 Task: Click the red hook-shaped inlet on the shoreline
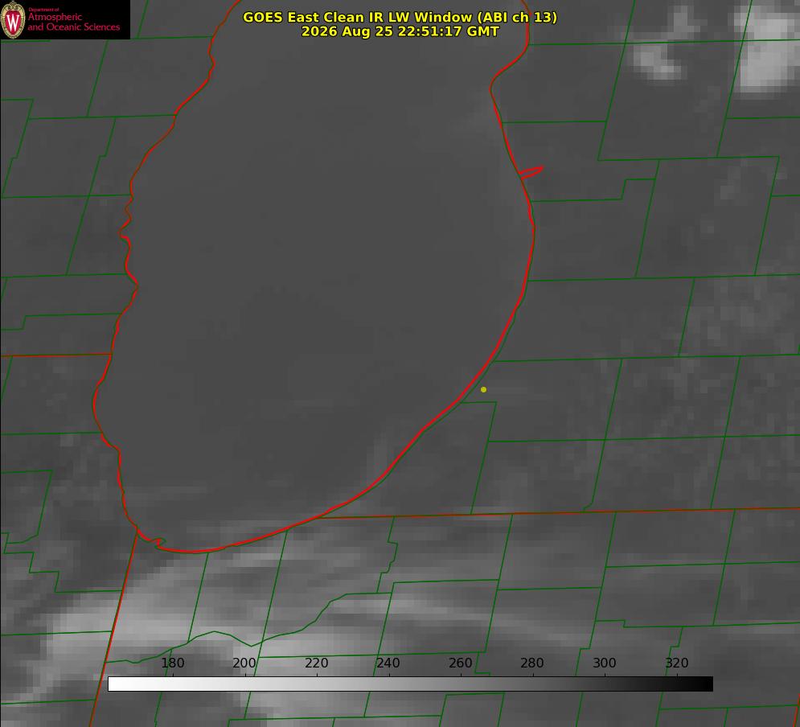click(x=531, y=172)
